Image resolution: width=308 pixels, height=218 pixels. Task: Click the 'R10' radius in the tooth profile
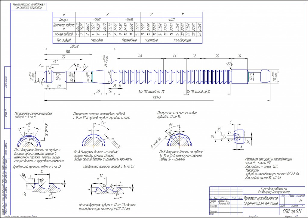pyautogui.click(x=42, y=182)
